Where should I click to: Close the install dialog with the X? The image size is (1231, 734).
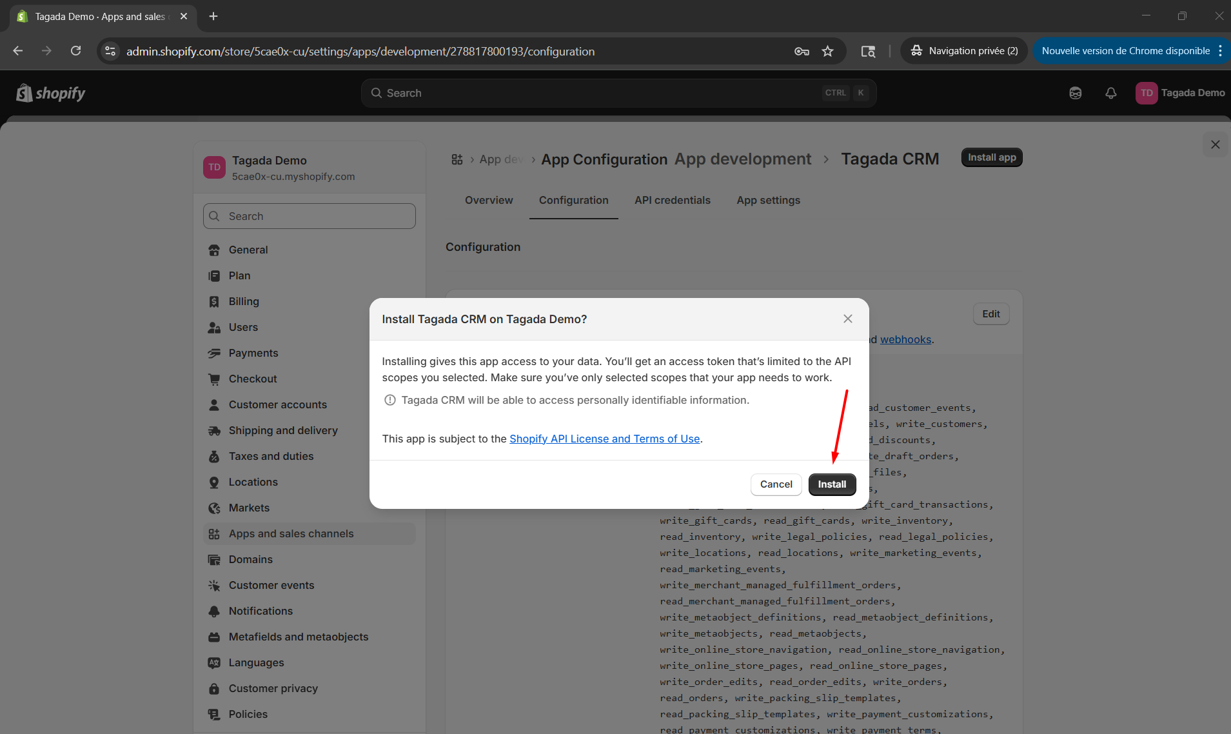pos(847,319)
